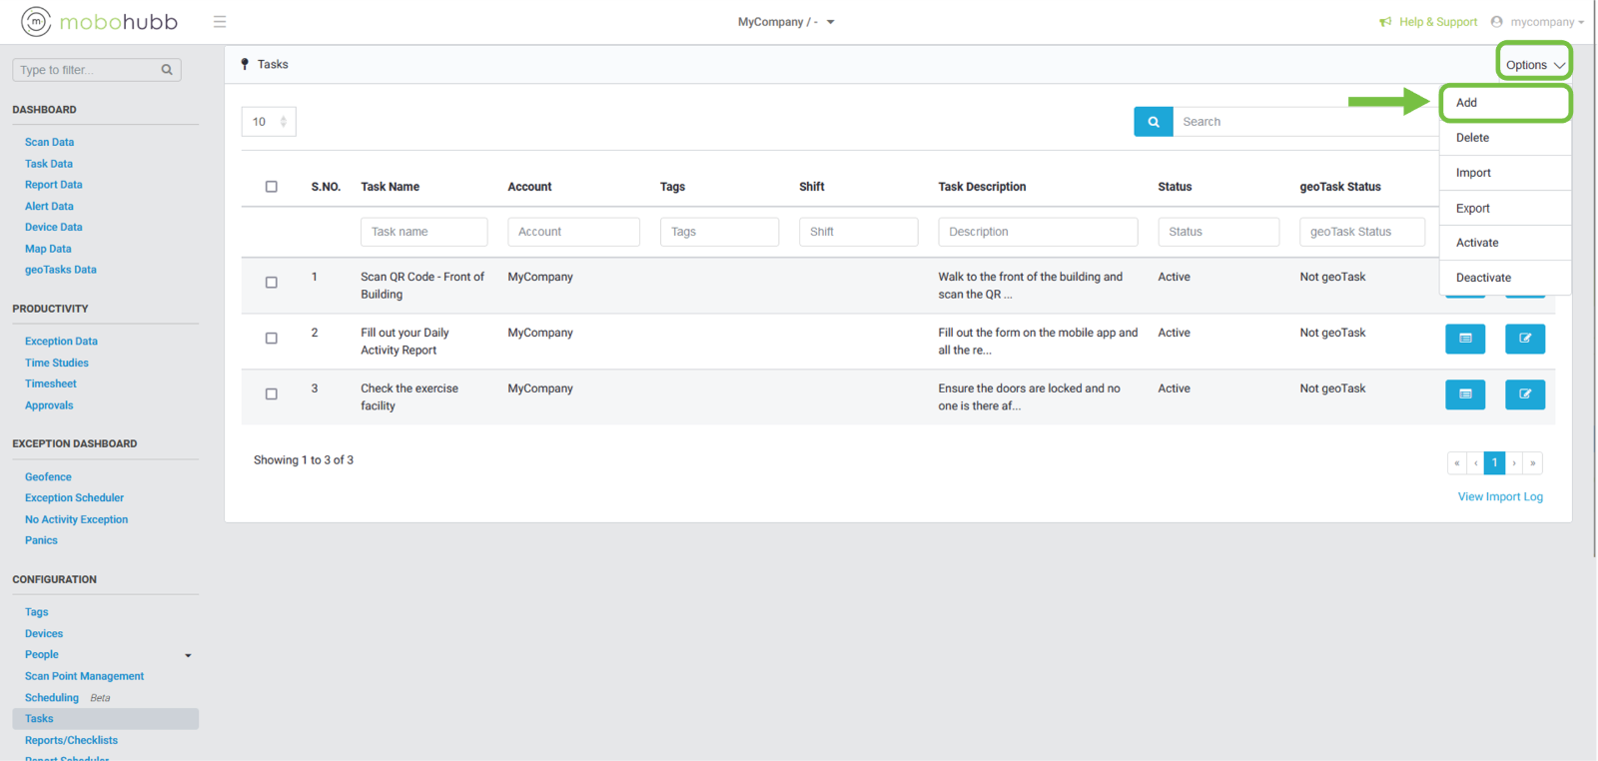Edit the Fill out your Daily Activity Report task
Viewport: 1598px width, 761px height.
(x=1524, y=339)
